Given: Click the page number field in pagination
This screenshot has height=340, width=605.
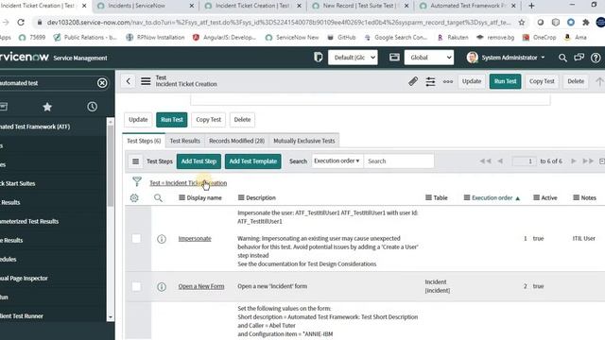Looking at the screenshot, I should pyautogui.click(x=524, y=161).
